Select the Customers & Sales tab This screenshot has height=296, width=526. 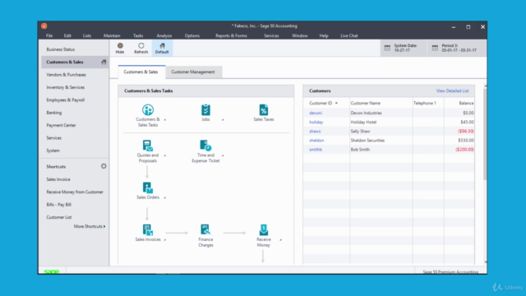point(141,72)
